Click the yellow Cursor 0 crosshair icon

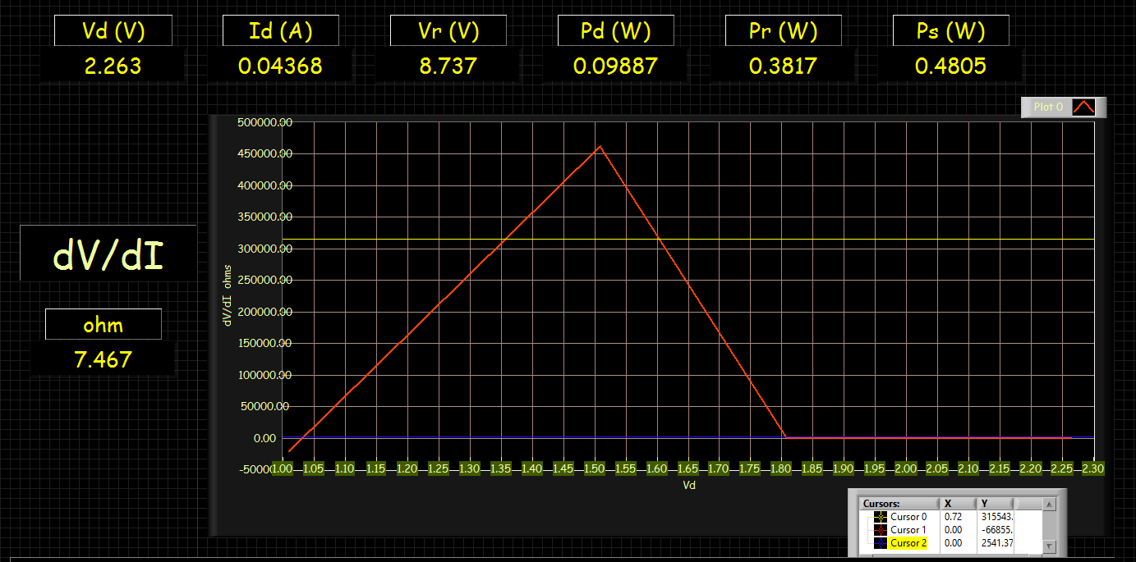[x=880, y=517]
